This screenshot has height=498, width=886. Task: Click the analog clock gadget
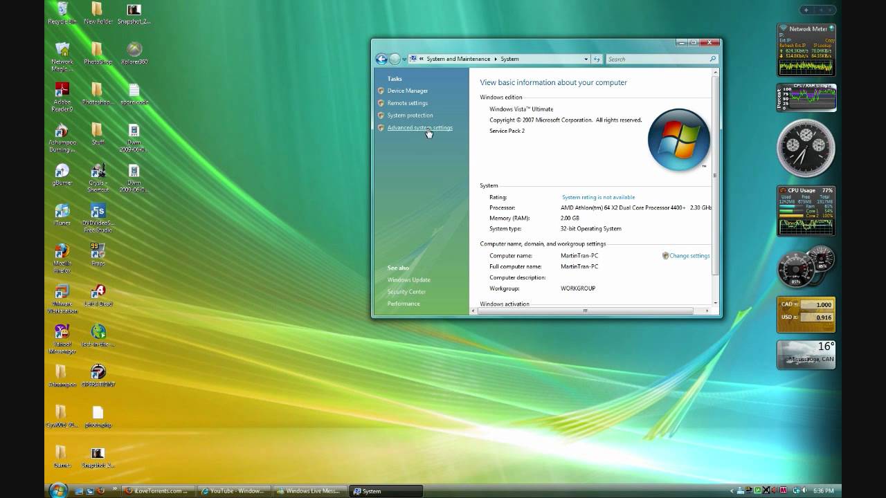pyautogui.click(x=805, y=147)
